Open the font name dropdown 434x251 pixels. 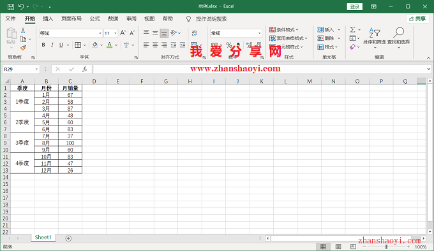pos(100,33)
